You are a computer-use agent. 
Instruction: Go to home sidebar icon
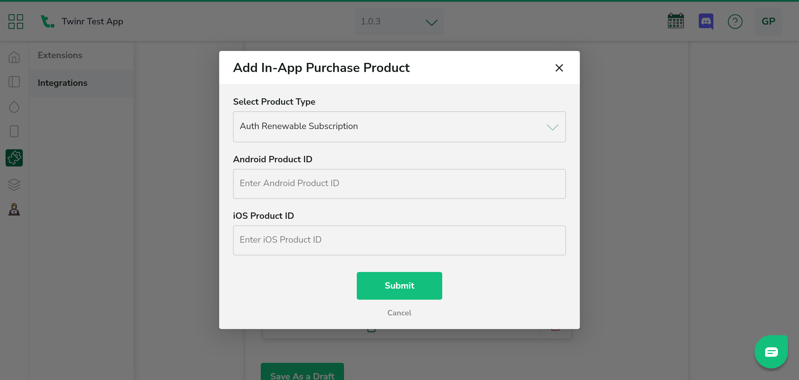point(14,57)
